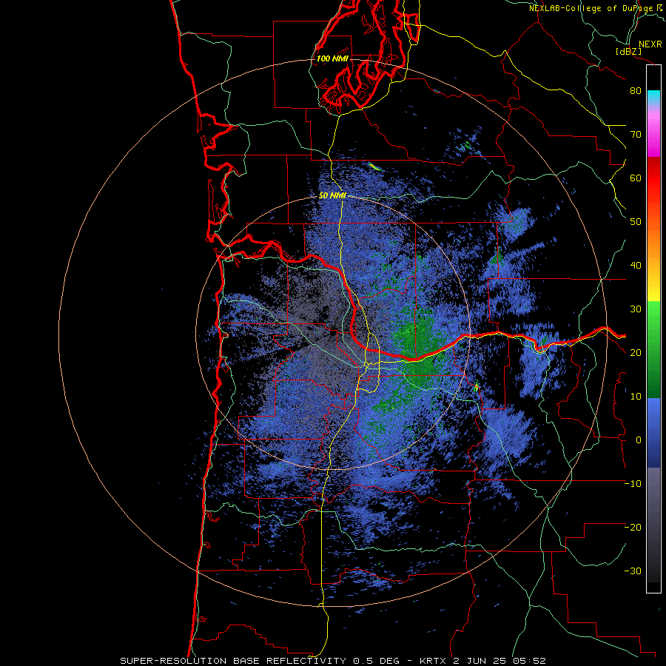Click the 70 value on dBZ scale
The width and height of the screenshot is (666, 666).
(636, 135)
